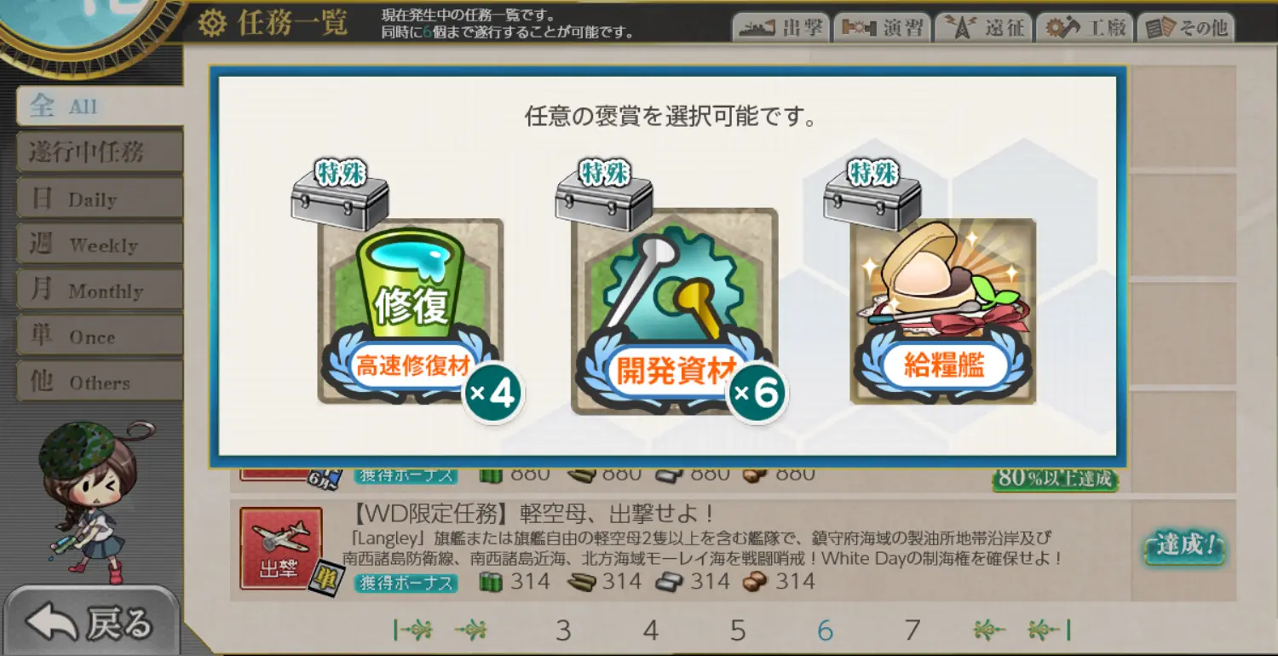Jump to quest page 3

tap(563, 630)
